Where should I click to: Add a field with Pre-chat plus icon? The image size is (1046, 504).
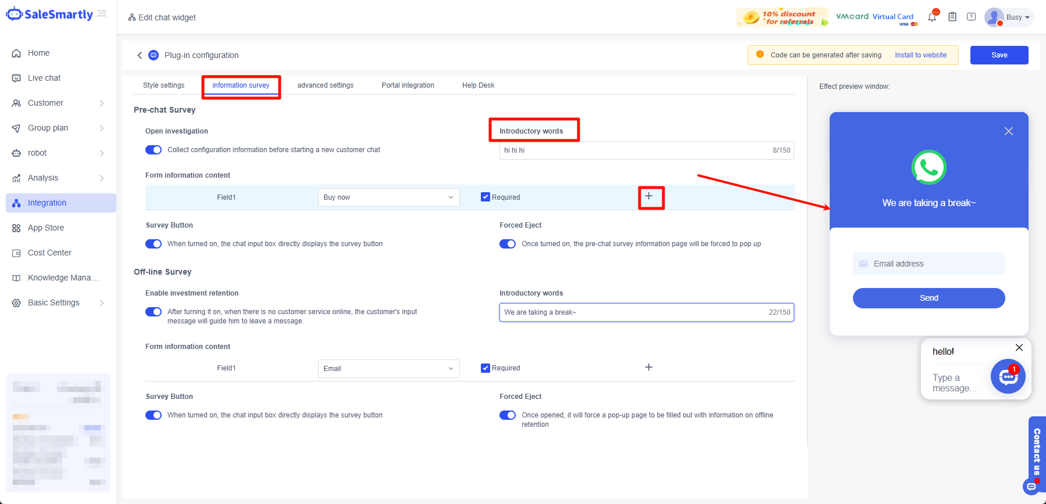[x=649, y=196]
